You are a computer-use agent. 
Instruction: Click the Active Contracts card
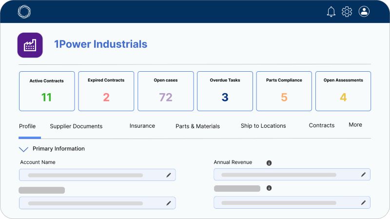[x=47, y=91]
